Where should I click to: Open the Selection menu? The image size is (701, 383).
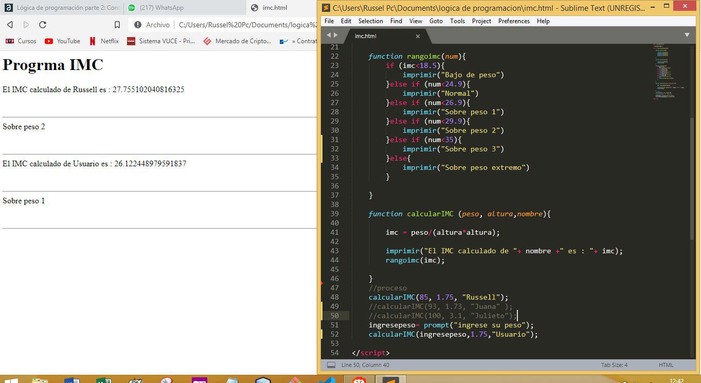pyautogui.click(x=371, y=21)
